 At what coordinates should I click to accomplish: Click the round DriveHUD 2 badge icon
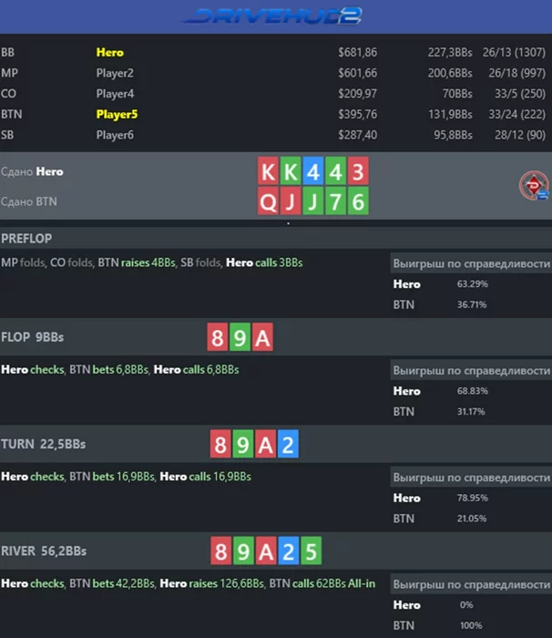[x=534, y=186]
